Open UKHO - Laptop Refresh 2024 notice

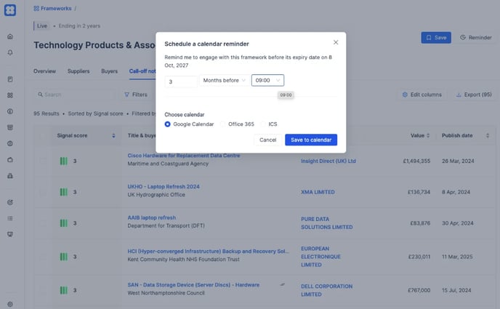pyautogui.click(x=164, y=186)
